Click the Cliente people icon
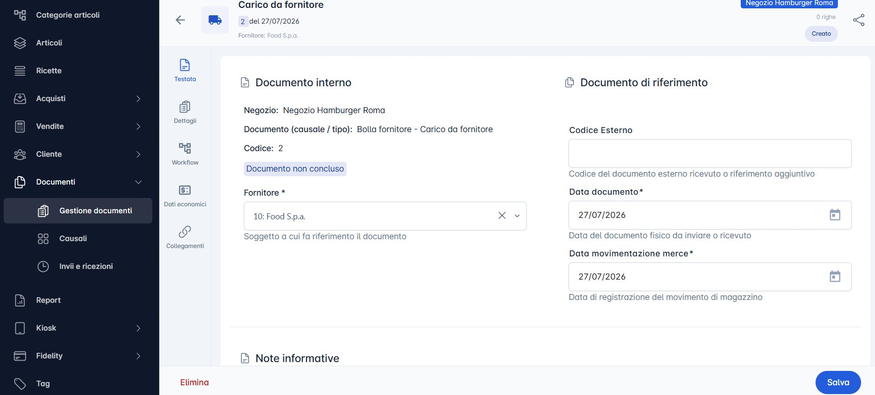 [x=20, y=154]
